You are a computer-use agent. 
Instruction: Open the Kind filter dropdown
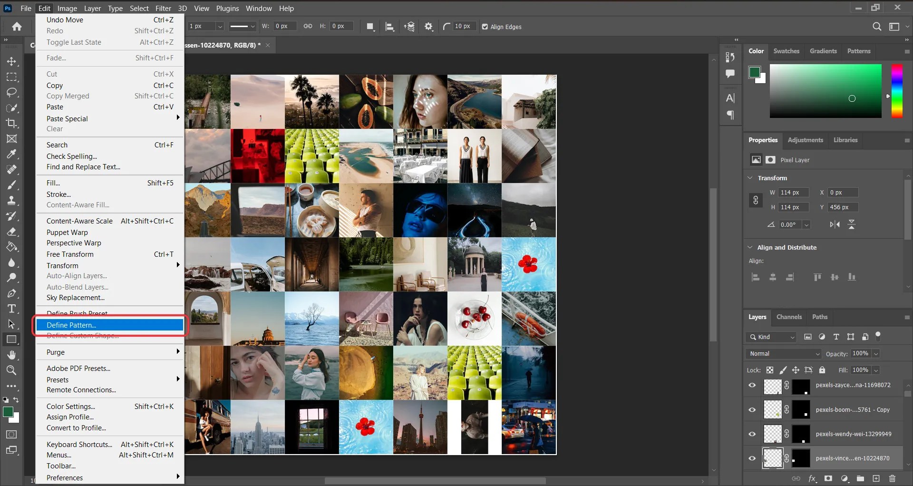pyautogui.click(x=771, y=337)
